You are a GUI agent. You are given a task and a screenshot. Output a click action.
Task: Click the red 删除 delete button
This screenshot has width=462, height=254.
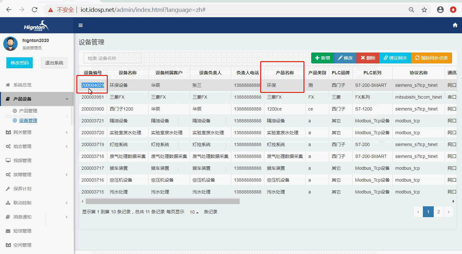coord(368,58)
